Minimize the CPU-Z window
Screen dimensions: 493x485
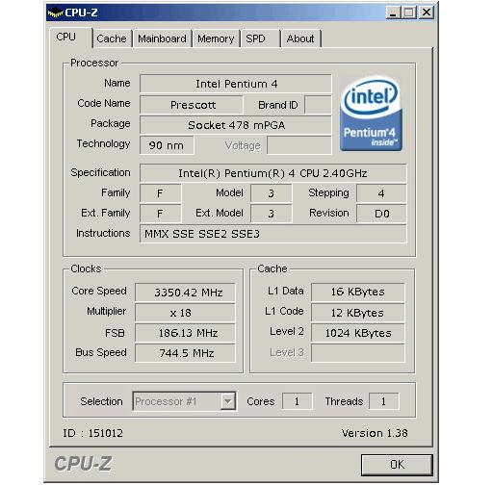click(393, 13)
